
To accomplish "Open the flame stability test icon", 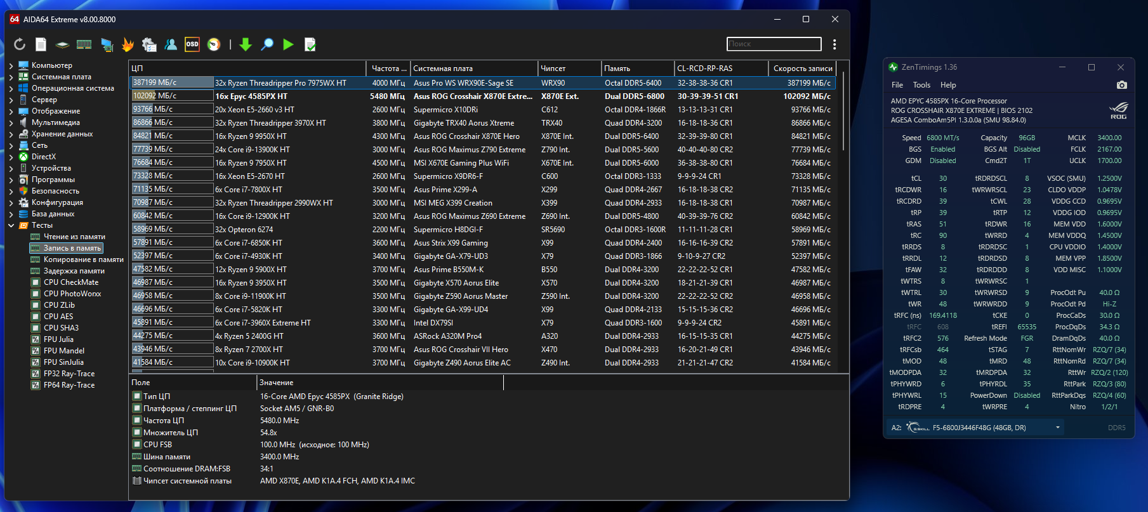I will [128, 44].
